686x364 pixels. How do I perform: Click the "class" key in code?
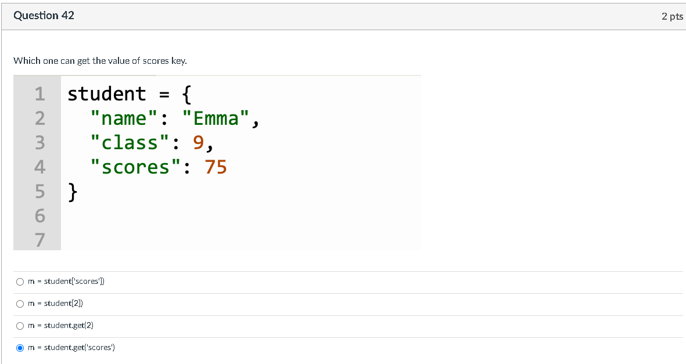(x=130, y=143)
